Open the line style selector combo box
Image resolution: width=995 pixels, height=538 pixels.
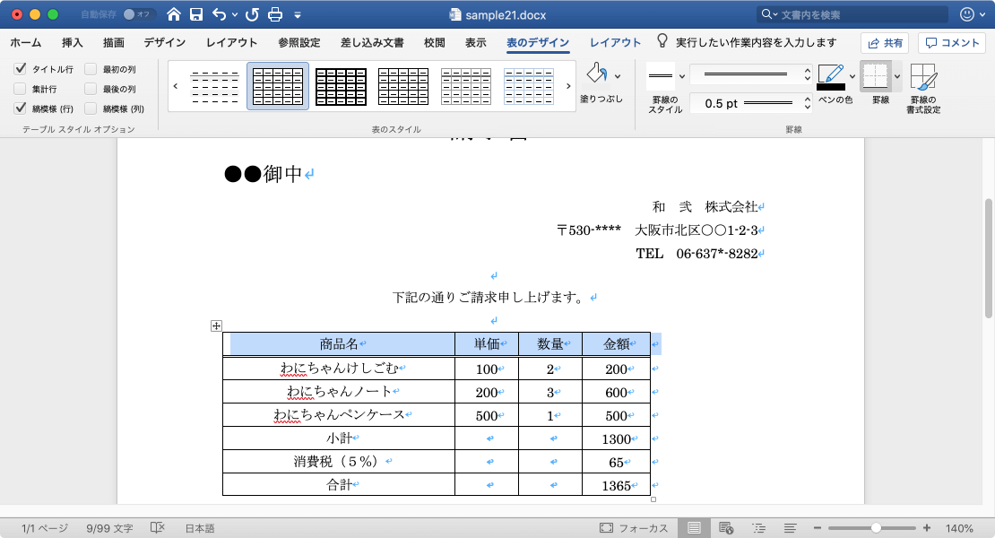(x=750, y=74)
